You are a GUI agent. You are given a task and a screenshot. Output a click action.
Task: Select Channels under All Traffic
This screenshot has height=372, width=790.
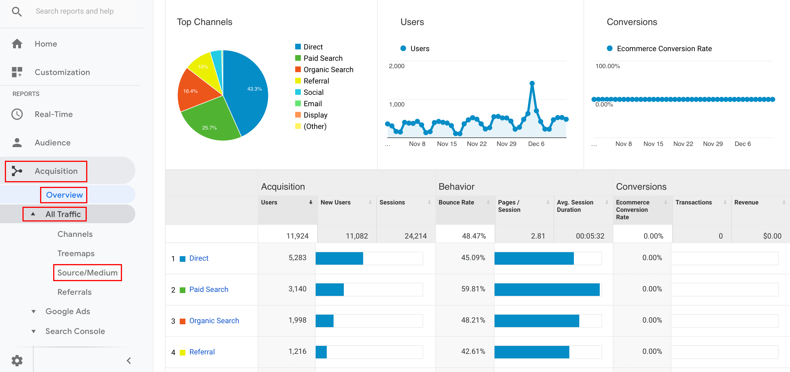pos(75,234)
